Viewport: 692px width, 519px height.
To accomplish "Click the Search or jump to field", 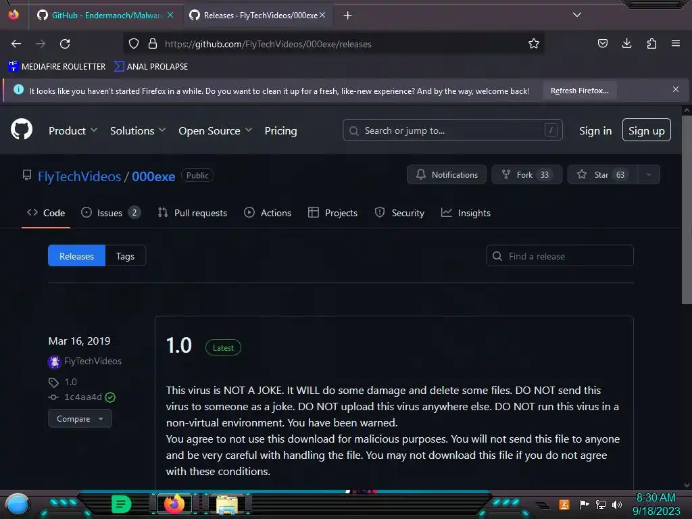I will pos(452,130).
